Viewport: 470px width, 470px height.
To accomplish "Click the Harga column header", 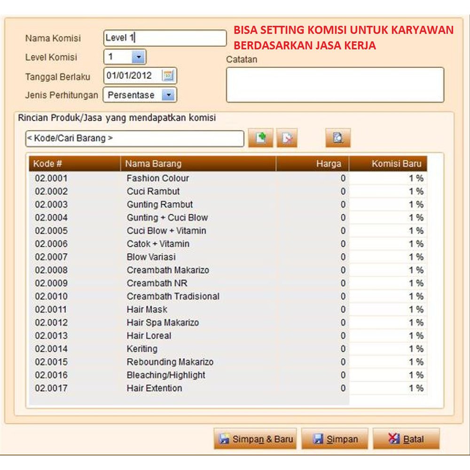I will tap(312, 164).
